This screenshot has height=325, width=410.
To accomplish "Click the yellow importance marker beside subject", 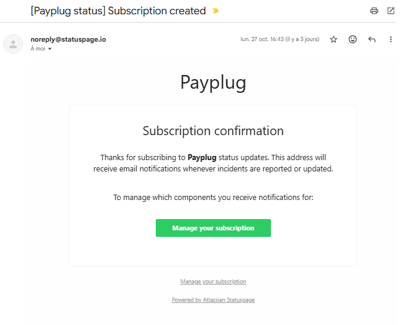I will pyautogui.click(x=215, y=11).
